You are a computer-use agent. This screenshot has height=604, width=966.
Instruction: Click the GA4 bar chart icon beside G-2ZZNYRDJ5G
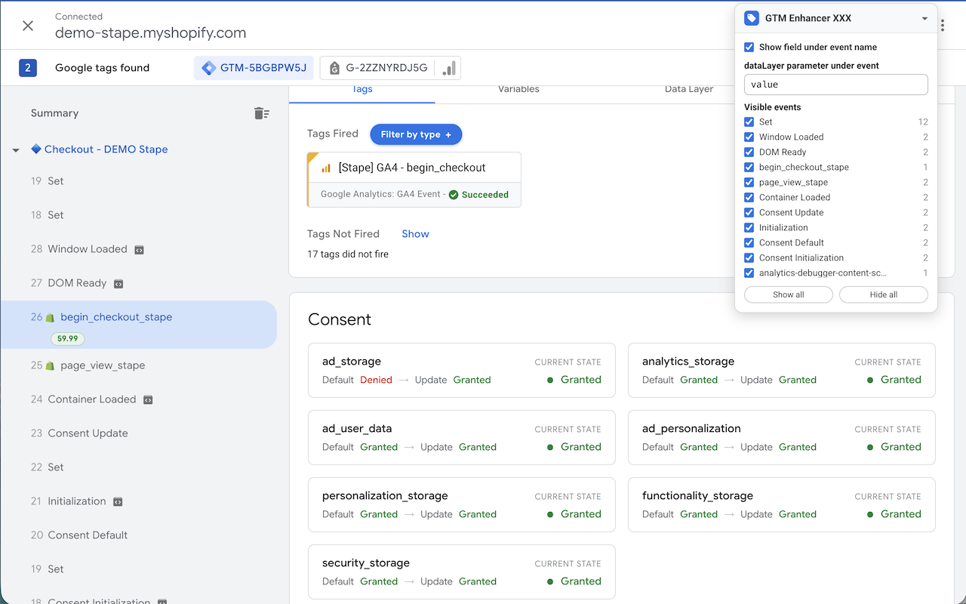pos(449,68)
